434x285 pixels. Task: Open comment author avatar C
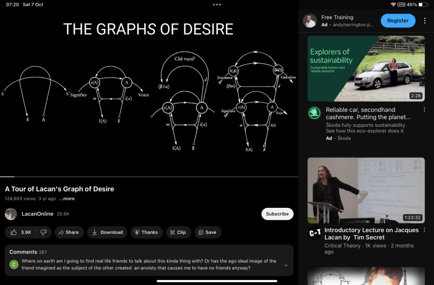(x=14, y=265)
